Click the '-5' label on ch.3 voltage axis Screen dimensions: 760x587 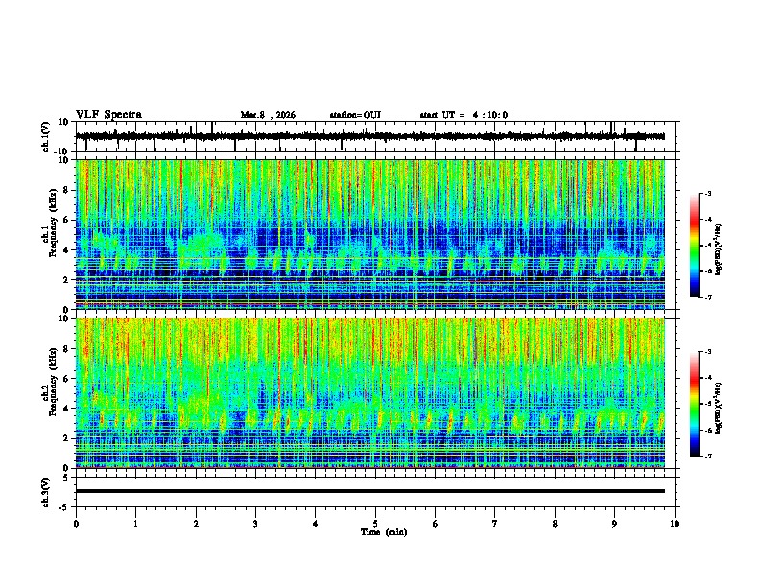[65, 506]
